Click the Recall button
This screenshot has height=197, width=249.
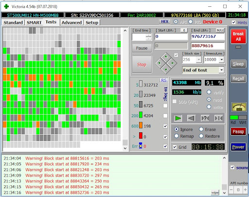(238, 79)
